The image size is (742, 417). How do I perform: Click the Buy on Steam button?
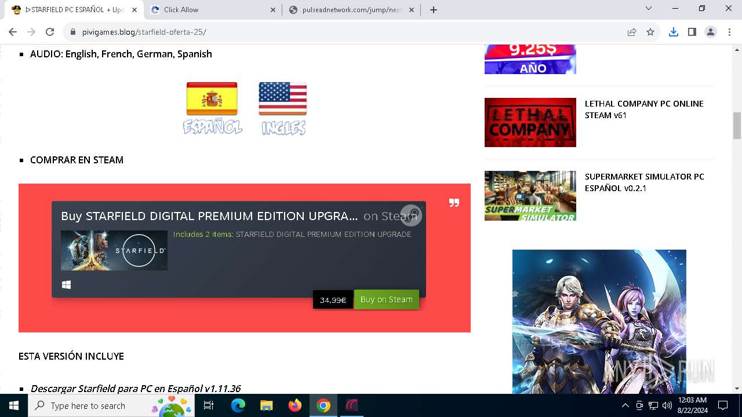tap(387, 299)
